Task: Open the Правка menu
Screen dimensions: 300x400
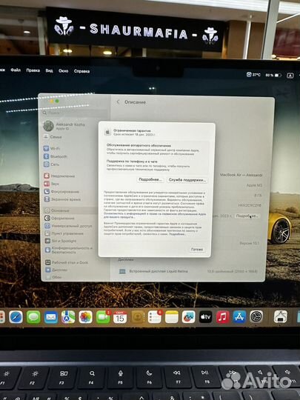Action: pos(33,70)
